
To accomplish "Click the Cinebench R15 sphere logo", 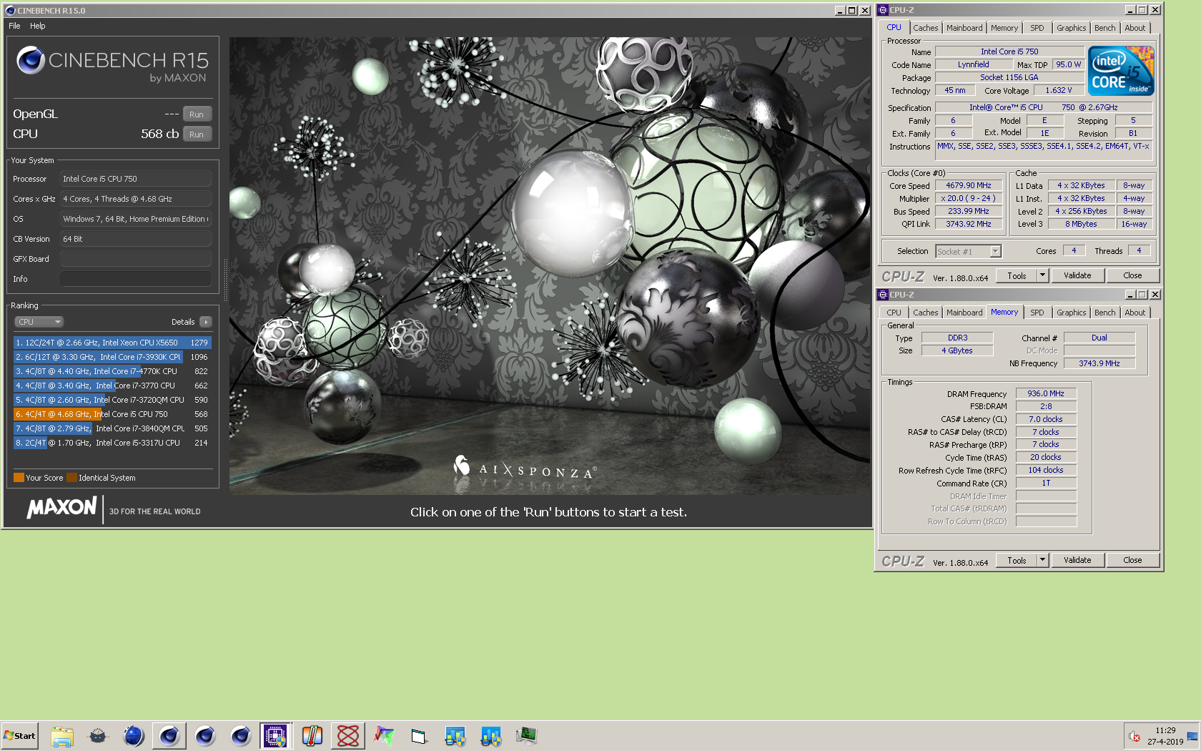I will (31, 60).
